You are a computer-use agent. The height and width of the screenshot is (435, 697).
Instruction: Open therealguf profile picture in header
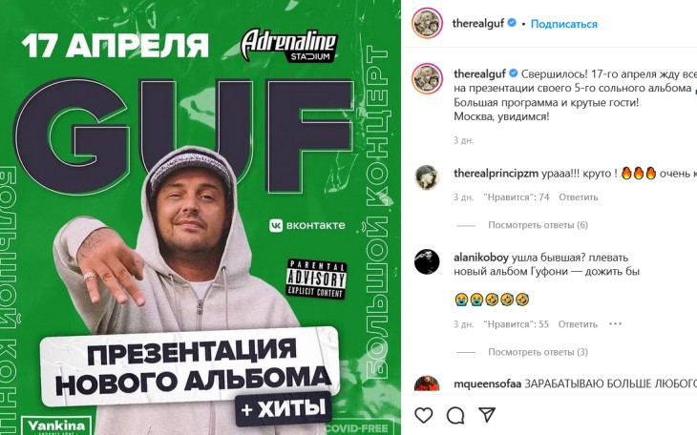coord(427,23)
